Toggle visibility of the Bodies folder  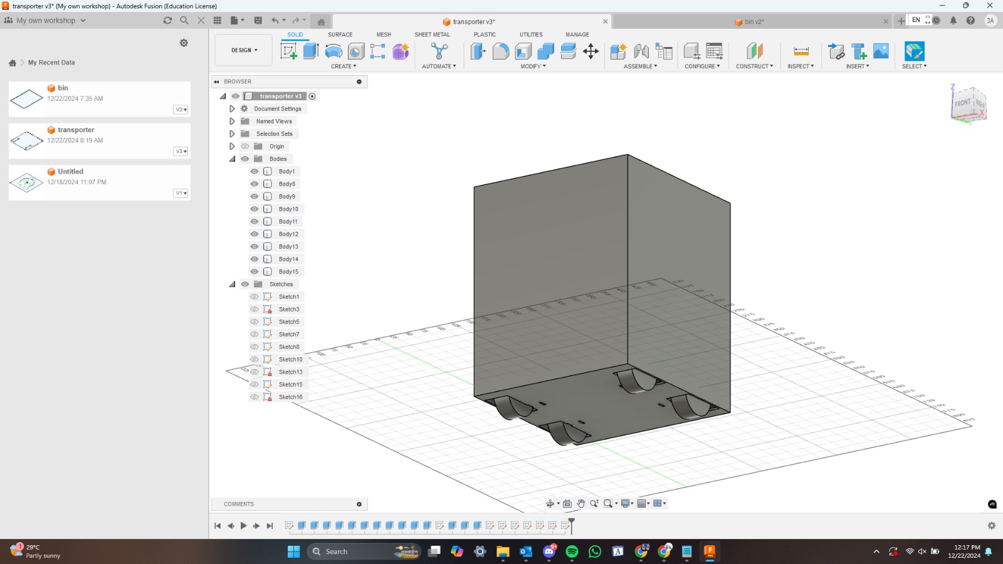pos(245,159)
